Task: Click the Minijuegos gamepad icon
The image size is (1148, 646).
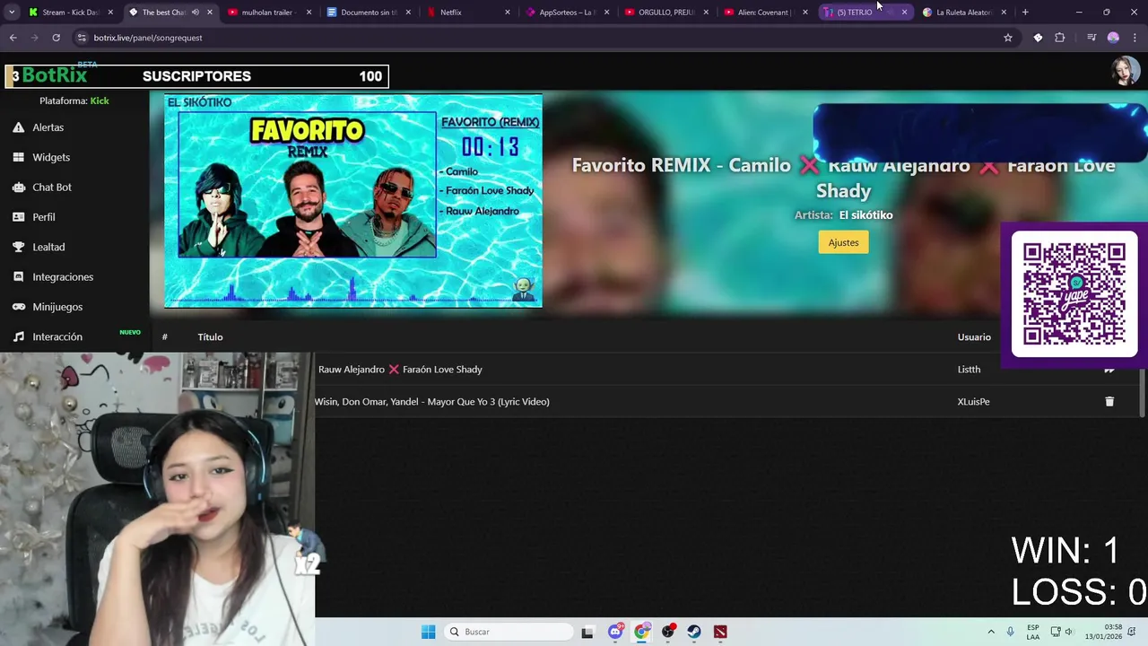Action: [18, 307]
